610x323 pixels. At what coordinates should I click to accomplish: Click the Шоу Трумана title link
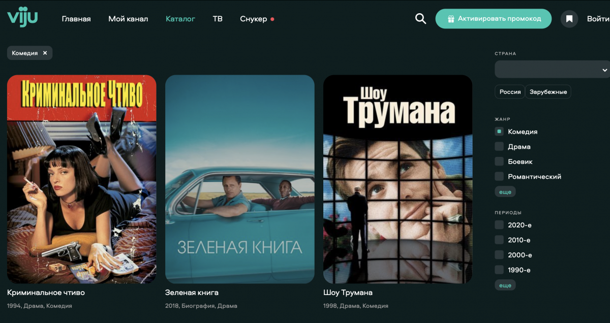348,293
